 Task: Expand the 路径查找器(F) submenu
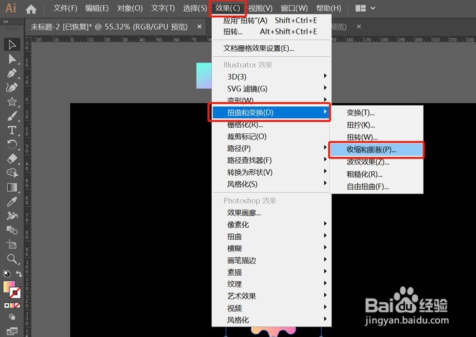point(271,160)
